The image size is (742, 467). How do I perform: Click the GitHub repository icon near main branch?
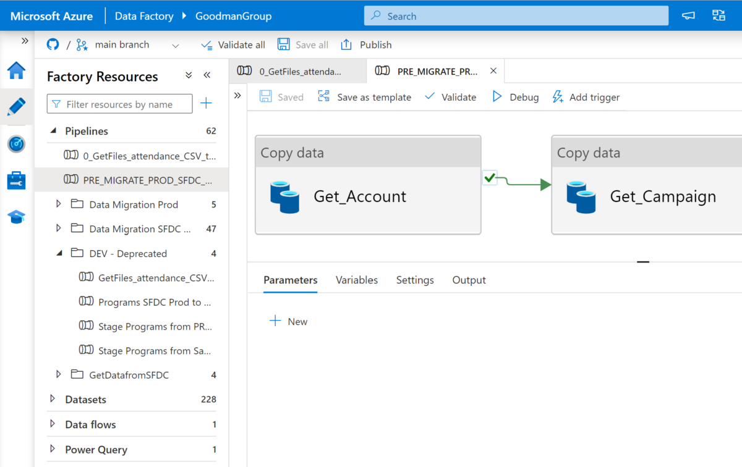52,44
